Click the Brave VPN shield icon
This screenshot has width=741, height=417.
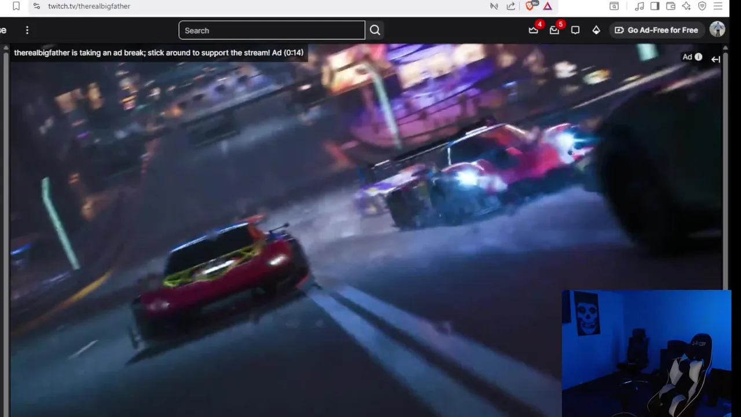pyautogui.click(x=702, y=6)
